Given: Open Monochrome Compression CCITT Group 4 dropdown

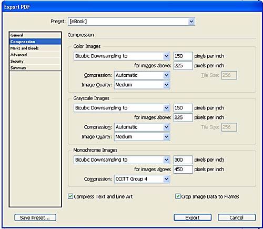Looking at the screenshot, I should [142, 179].
